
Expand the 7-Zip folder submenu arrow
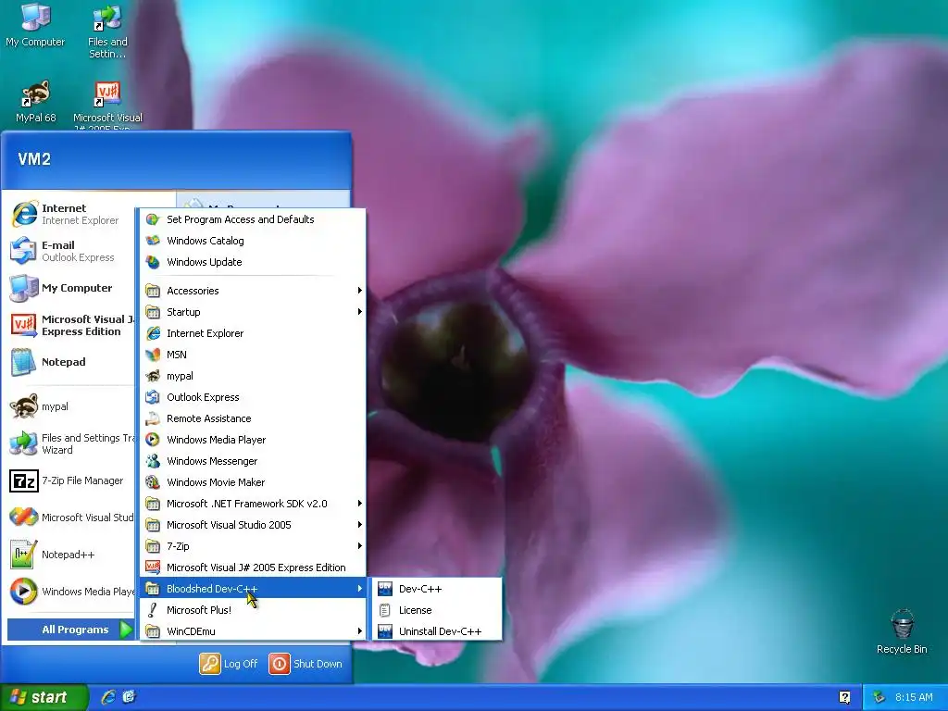[360, 546]
